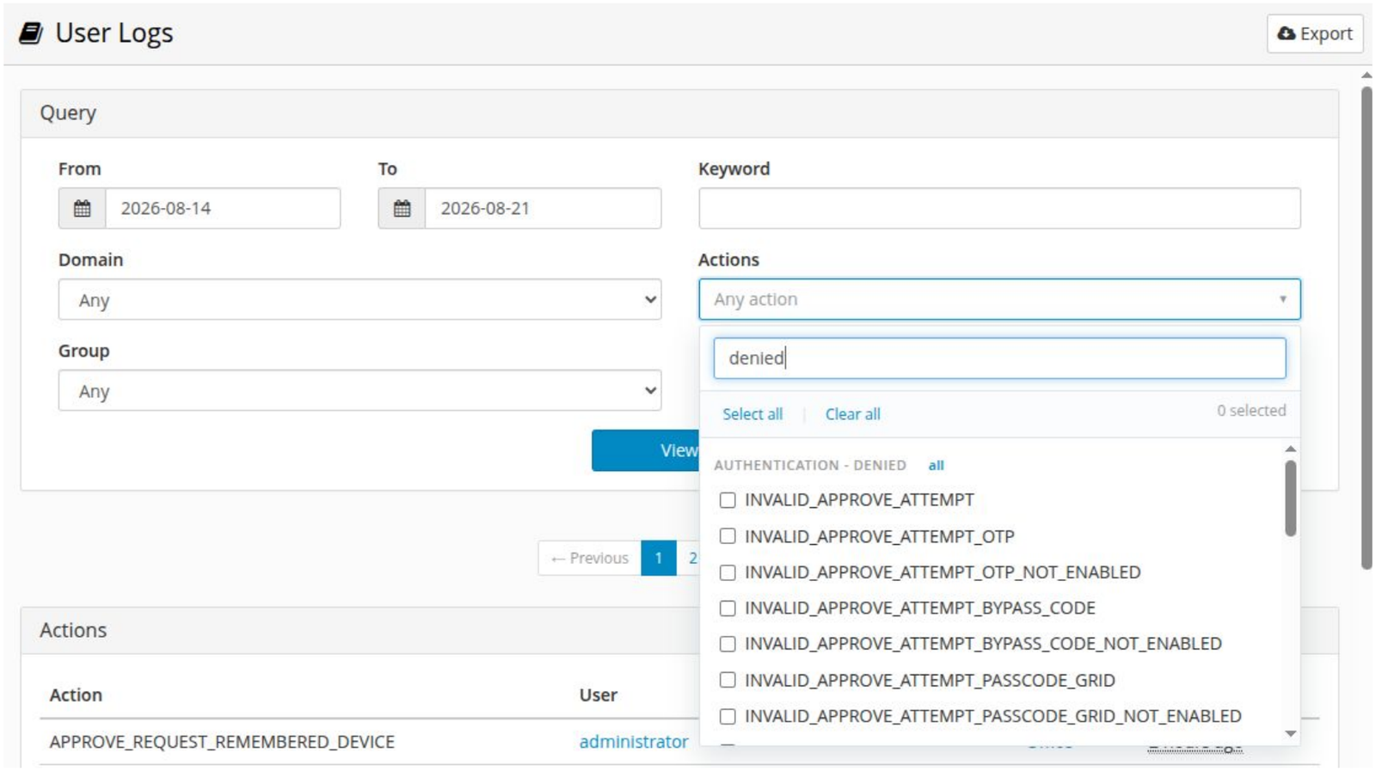The width and height of the screenshot is (1376, 771).
Task: Open the From date calendar icon
Action: click(82, 208)
